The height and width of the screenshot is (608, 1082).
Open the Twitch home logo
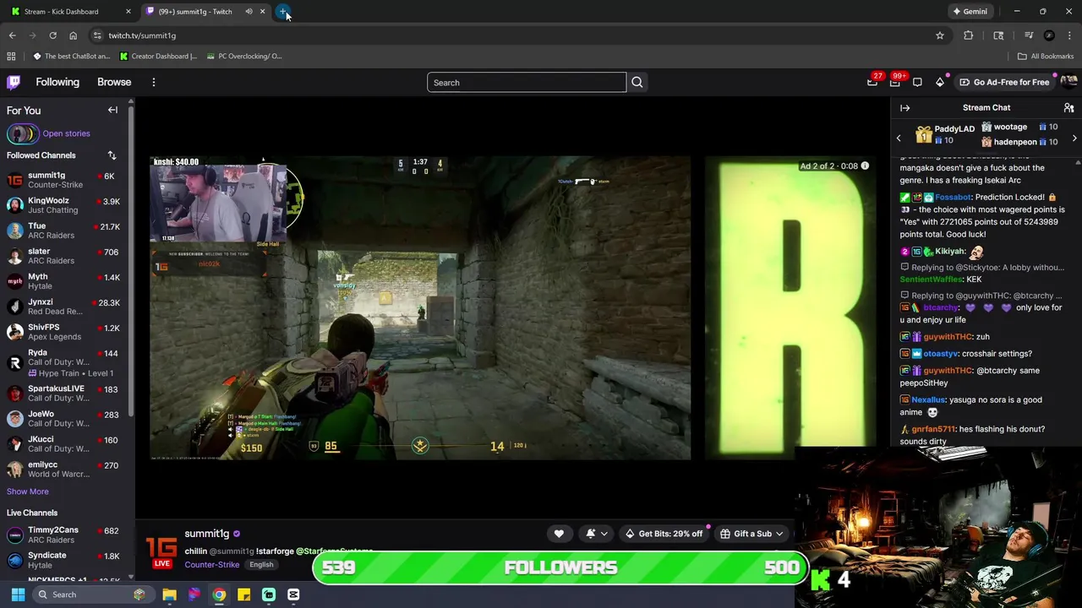14,82
